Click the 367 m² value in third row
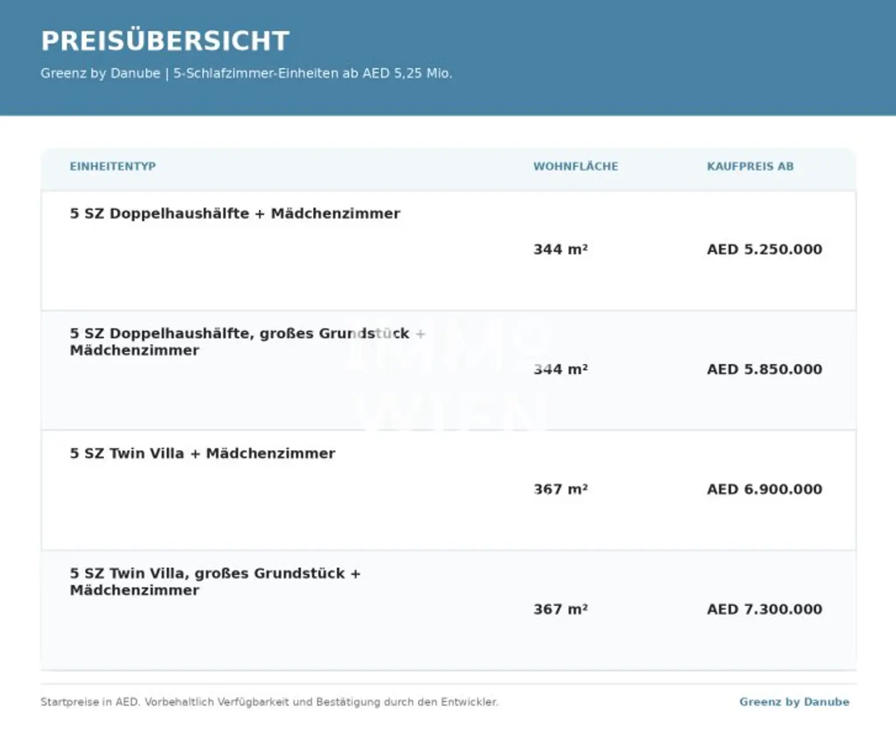Screen dimensions: 896x740 561,489
